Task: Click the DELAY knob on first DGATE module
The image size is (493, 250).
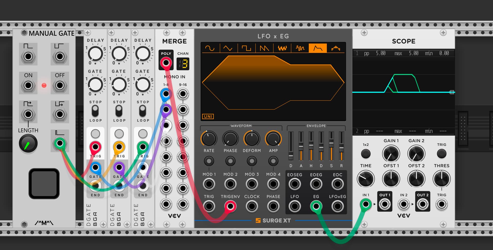Action: 95,54
